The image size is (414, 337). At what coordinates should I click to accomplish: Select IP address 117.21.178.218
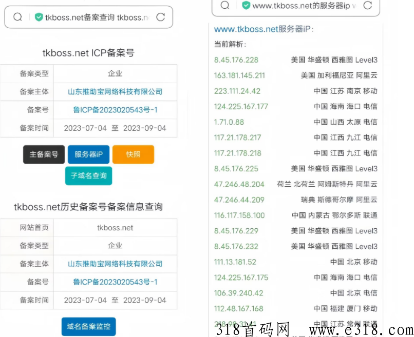[x=237, y=153]
